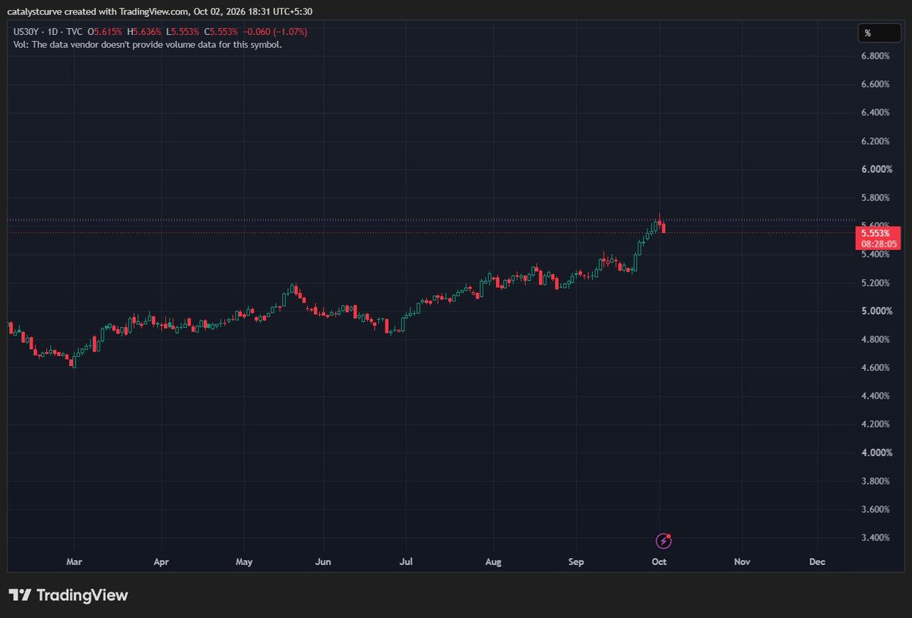Click the close value C5.553% in the legend
Screen dimensions: 912x618
point(221,32)
